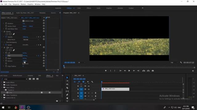Click the 32-bit Color effects filter icon

pyautogui.click(x=34, y=79)
